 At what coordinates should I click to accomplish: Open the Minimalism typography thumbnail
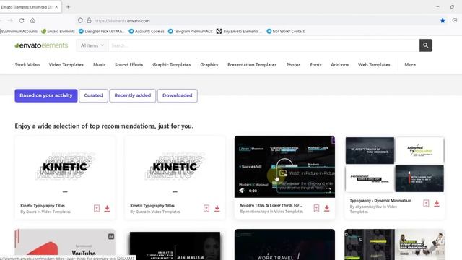tap(175, 245)
